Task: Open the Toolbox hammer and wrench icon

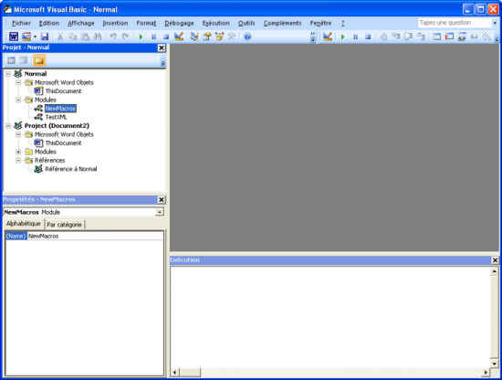Action: [x=232, y=37]
